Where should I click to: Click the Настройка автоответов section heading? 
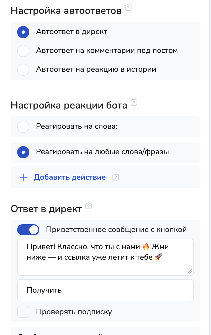(66, 11)
